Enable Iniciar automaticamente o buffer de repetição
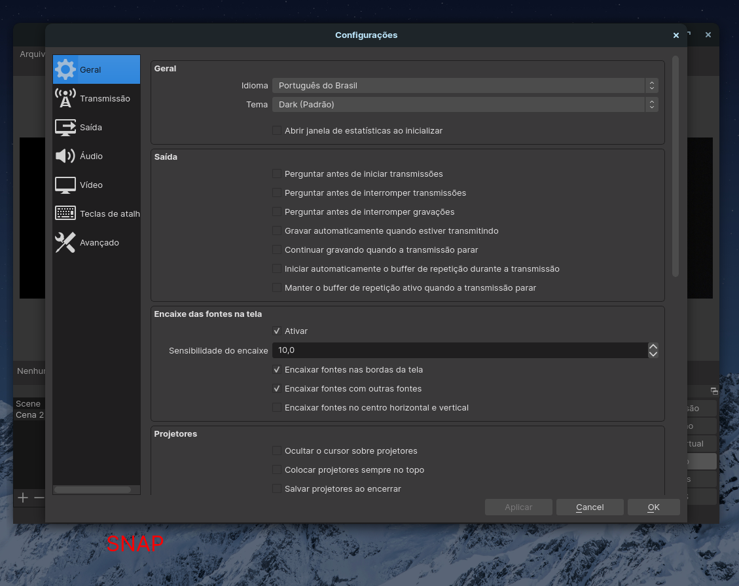This screenshot has width=739, height=586. (277, 268)
